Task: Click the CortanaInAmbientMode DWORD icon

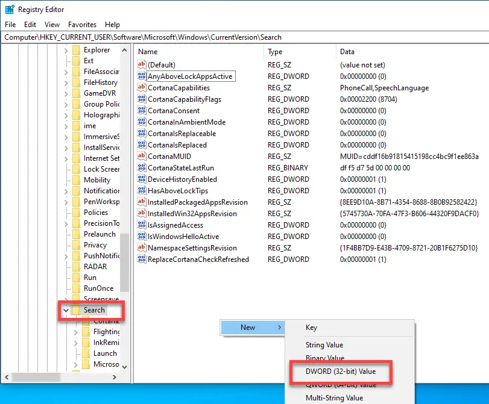Action: point(142,122)
